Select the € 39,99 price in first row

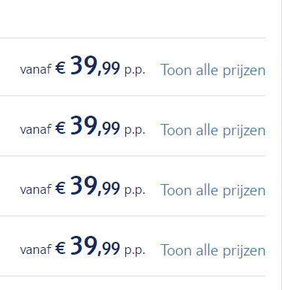coord(88,66)
